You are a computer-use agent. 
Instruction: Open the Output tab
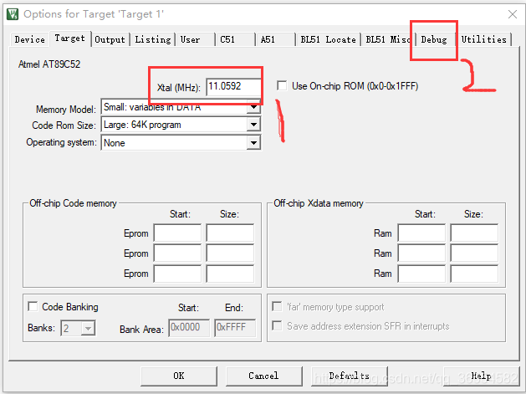click(110, 39)
